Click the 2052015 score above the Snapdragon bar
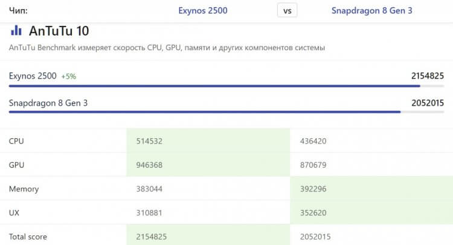 tap(428, 103)
